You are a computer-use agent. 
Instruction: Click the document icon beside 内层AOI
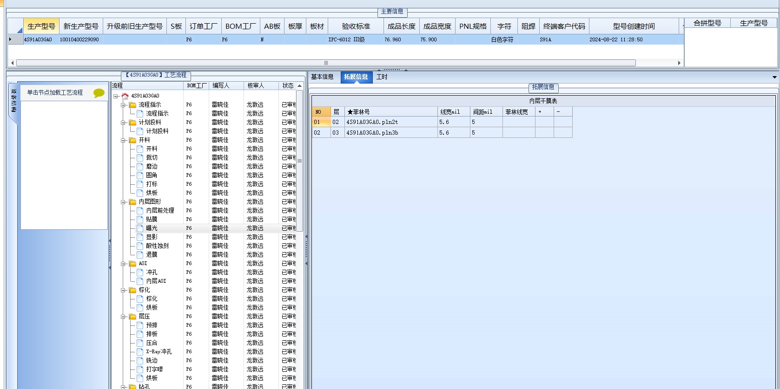[140, 281]
